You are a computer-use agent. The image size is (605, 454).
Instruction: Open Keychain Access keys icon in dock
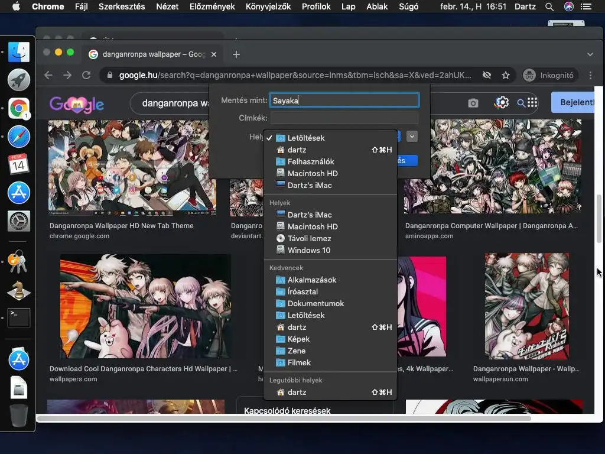click(18, 262)
